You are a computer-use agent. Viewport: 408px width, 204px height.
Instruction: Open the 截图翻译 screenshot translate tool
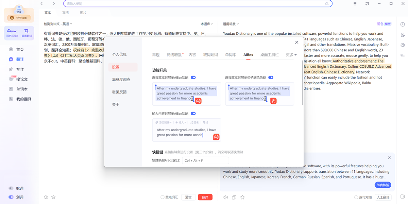[x=26, y=33]
